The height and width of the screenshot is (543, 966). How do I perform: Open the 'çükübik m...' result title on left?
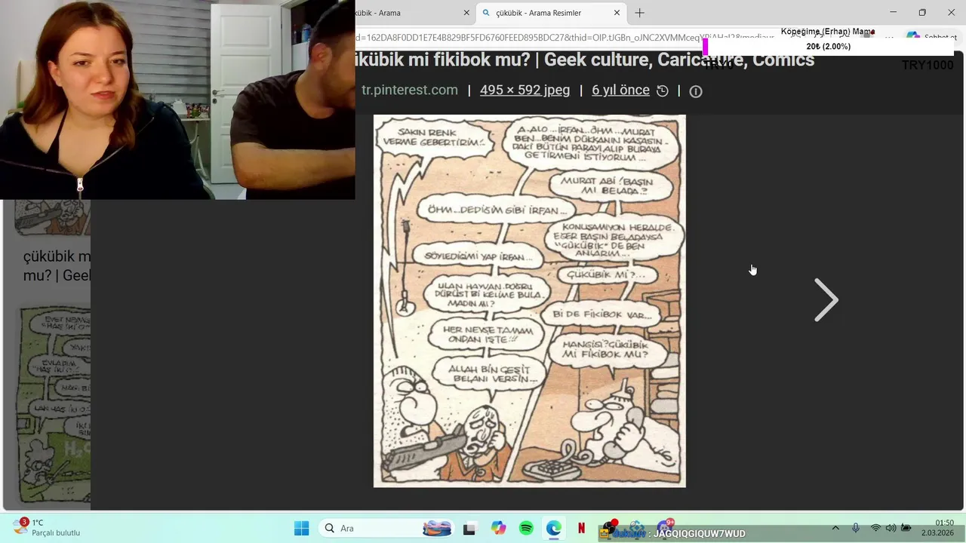(x=57, y=265)
